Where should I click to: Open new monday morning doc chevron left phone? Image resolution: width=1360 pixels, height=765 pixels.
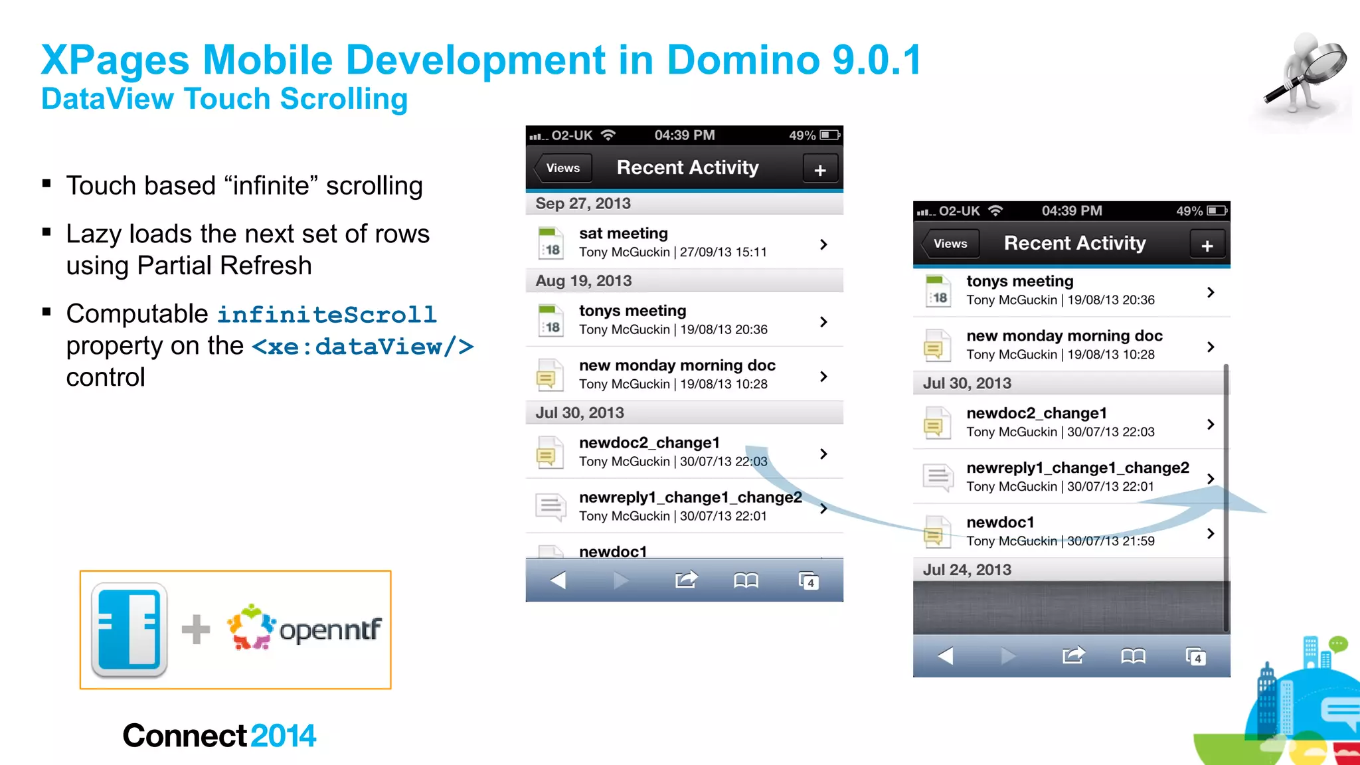[x=823, y=377]
